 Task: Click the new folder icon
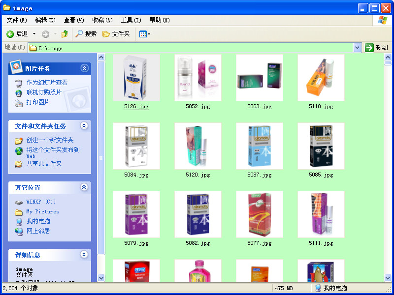pyautogui.click(x=19, y=141)
